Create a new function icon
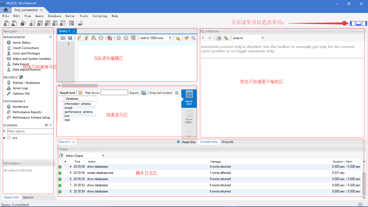368x207 pixels. tap(63, 23)
